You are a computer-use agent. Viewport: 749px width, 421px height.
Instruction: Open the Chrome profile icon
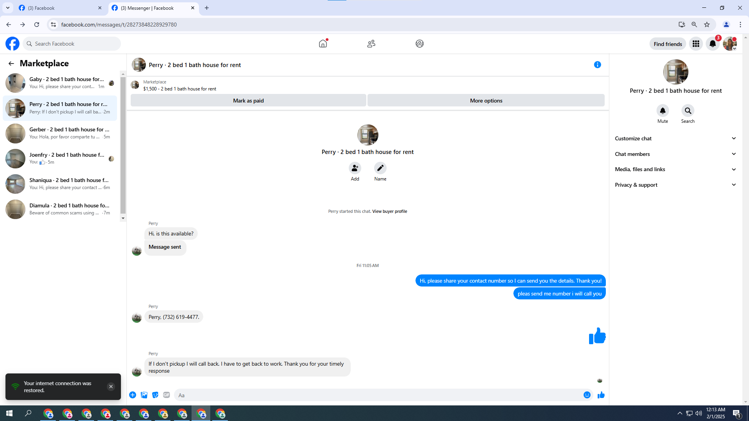(x=726, y=25)
